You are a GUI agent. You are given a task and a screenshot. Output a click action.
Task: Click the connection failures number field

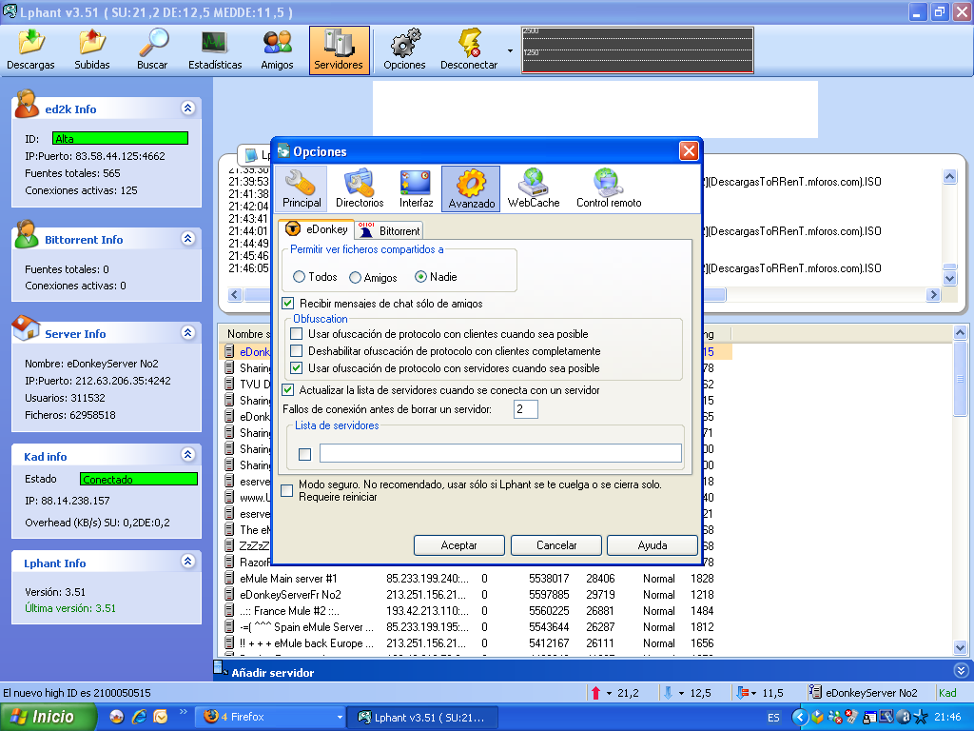525,409
